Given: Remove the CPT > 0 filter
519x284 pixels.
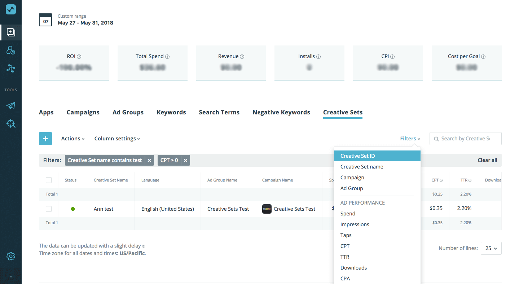Looking at the screenshot, I should pos(185,161).
